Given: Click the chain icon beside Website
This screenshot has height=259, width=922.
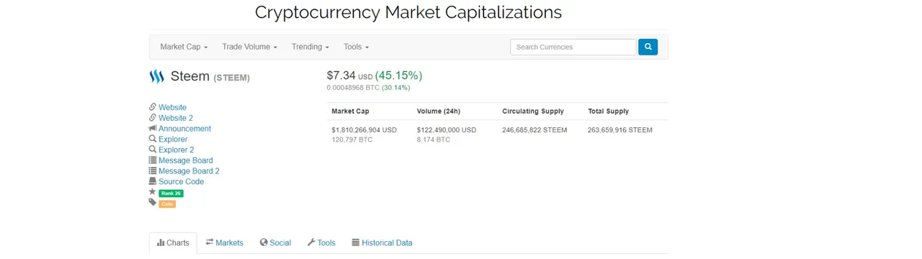Looking at the screenshot, I should point(153,107).
